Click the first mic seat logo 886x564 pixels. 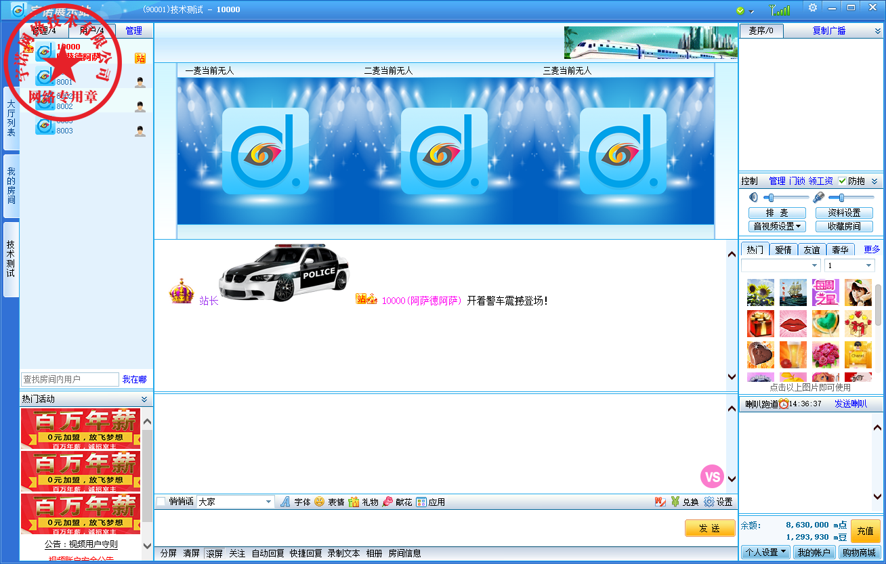click(266, 151)
